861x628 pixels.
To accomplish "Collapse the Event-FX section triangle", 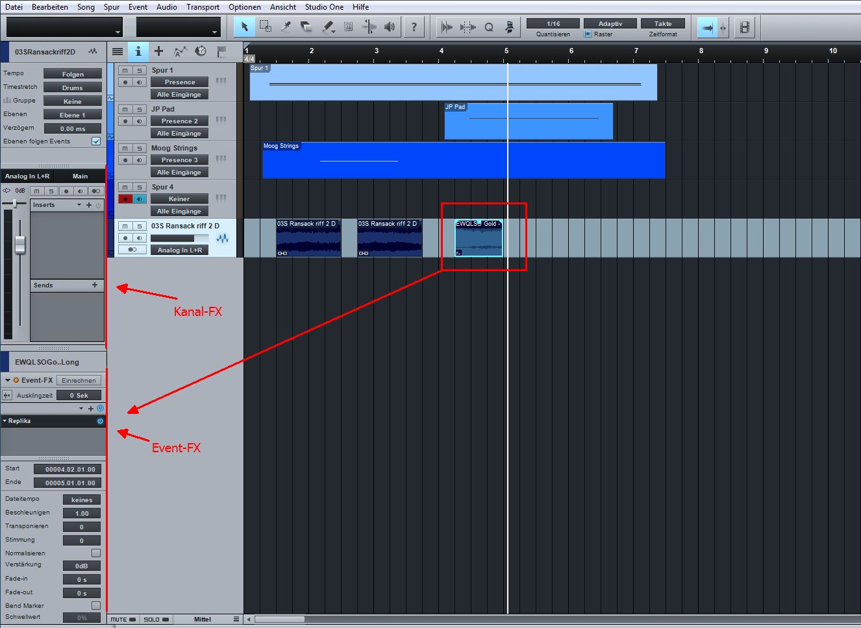I will click(x=7, y=380).
